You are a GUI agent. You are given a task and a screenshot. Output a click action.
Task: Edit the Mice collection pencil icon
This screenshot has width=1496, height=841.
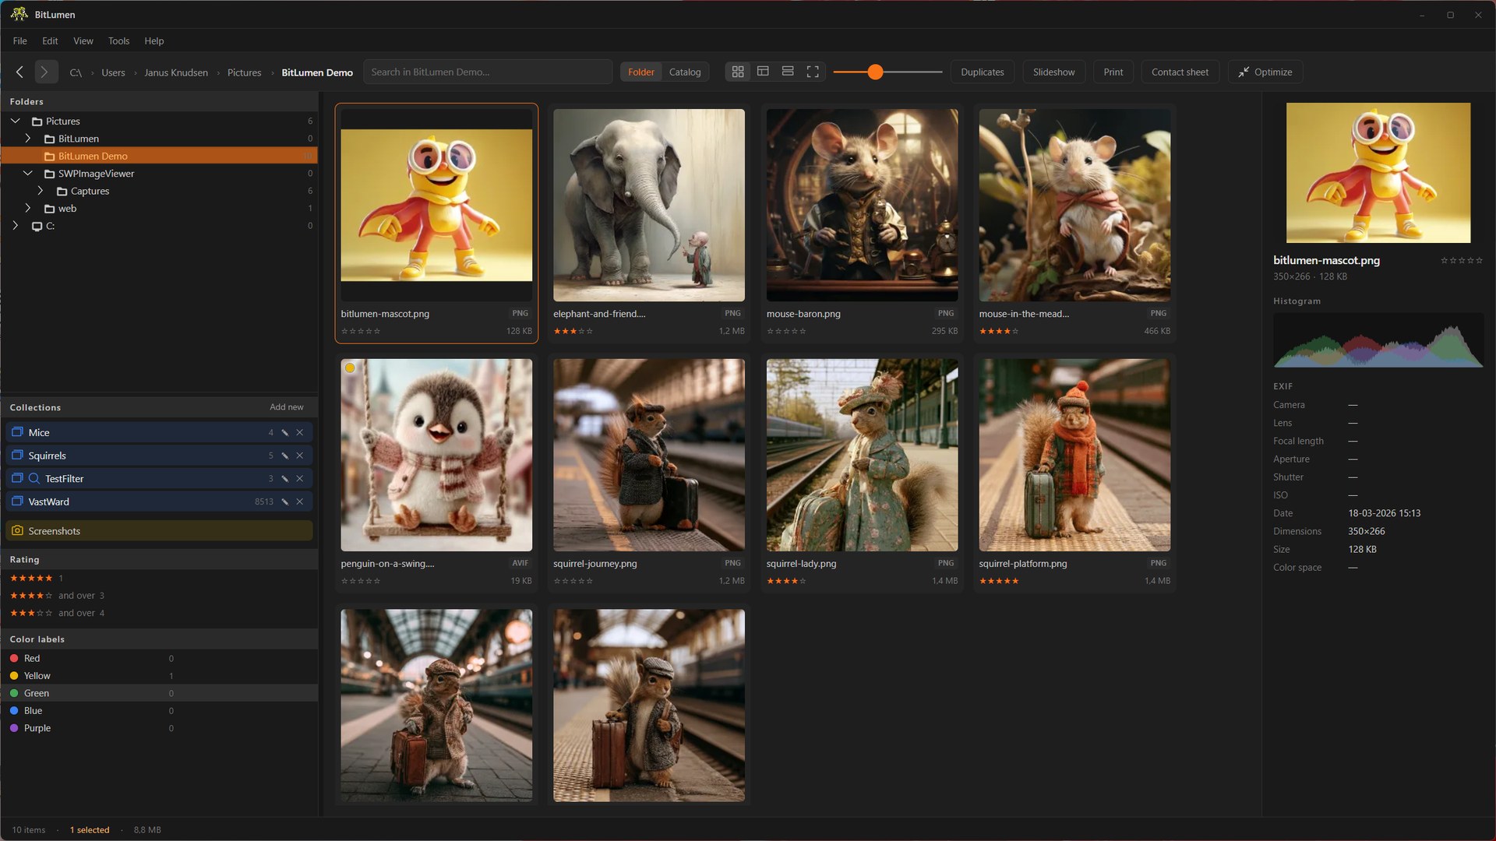pyautogui.click(x=285, y=432)
